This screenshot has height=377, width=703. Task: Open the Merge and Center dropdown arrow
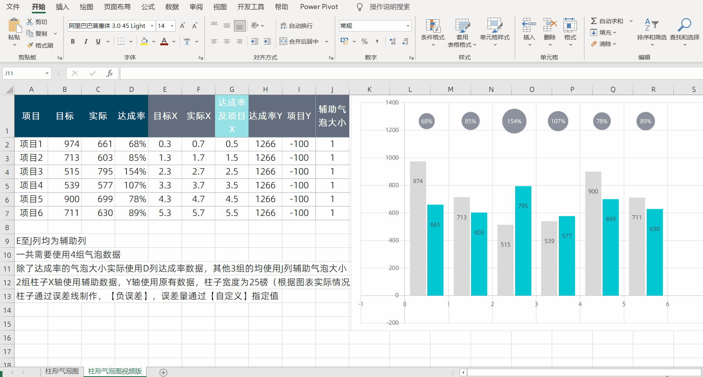(x=326, y=41)
